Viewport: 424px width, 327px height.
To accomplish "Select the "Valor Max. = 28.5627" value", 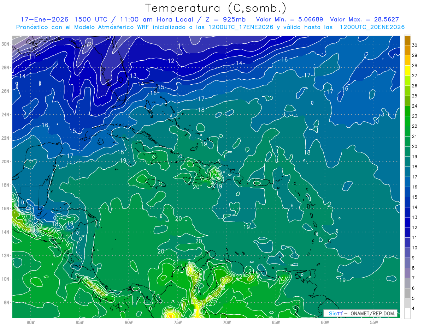I will 364,19.
